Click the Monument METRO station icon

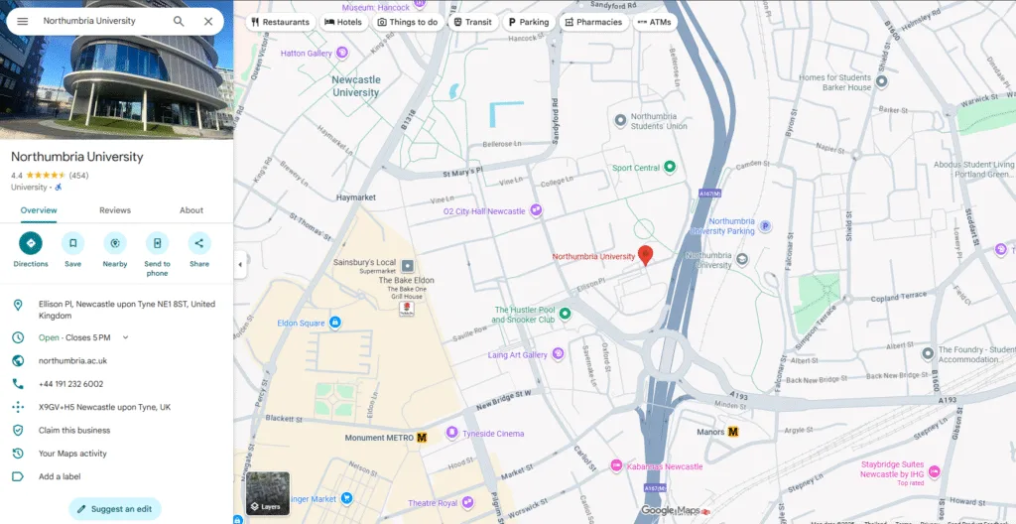[x=422, y=438]
